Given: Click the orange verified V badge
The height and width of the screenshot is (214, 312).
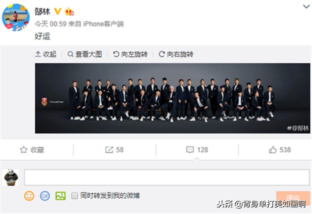Looking at the screenshot, I should [57, 12].
